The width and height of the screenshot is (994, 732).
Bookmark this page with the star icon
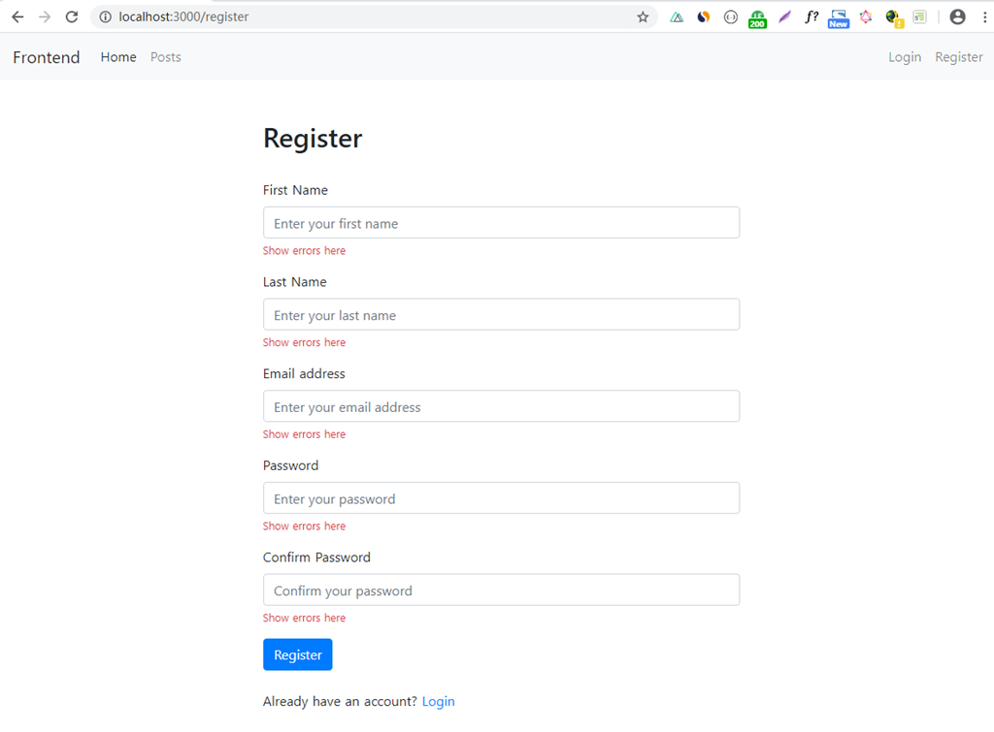pos(643,17)
